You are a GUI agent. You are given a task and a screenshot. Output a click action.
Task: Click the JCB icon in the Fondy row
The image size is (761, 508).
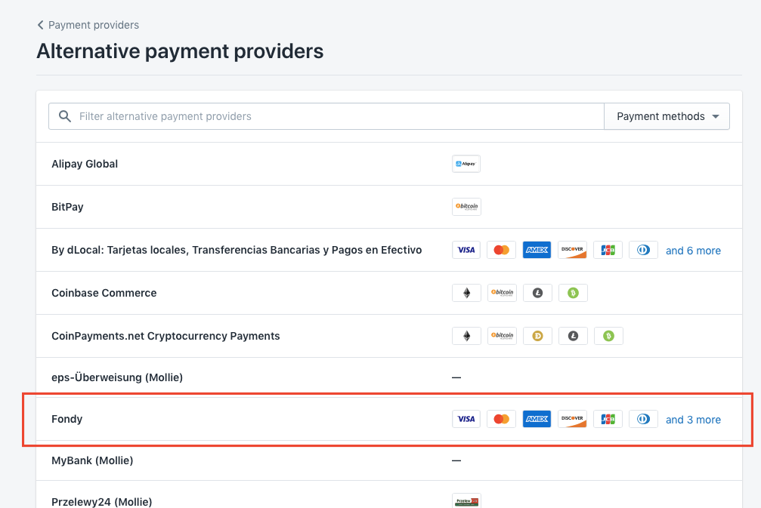coord(608,419)
